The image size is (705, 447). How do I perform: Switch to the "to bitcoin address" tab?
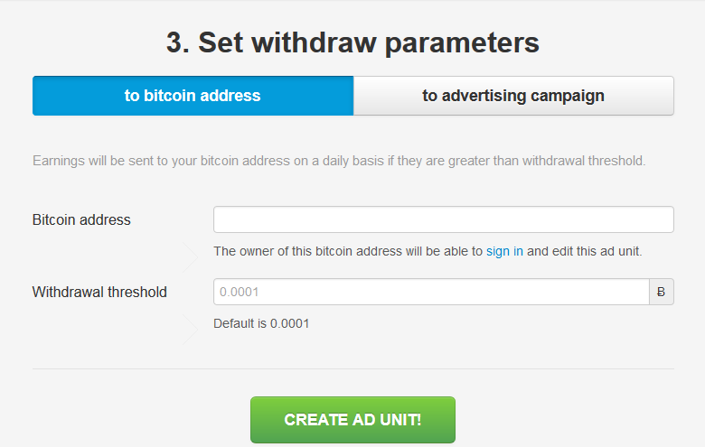point(193,96)
